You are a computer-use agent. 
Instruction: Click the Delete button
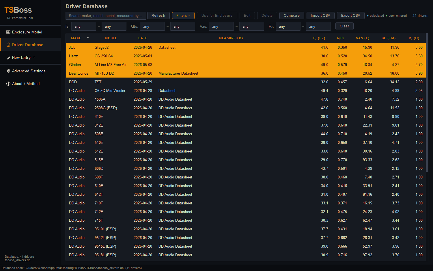(x=267, y=16)
